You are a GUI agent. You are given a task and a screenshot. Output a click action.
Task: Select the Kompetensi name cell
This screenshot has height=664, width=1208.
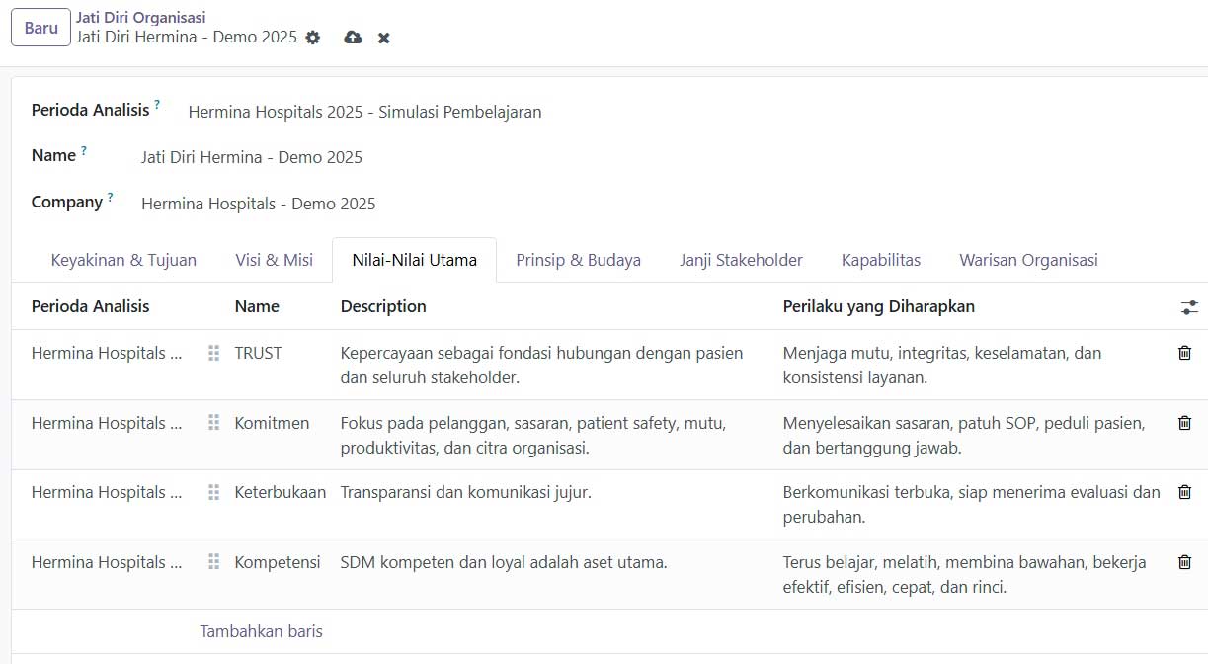click(278, 562)
